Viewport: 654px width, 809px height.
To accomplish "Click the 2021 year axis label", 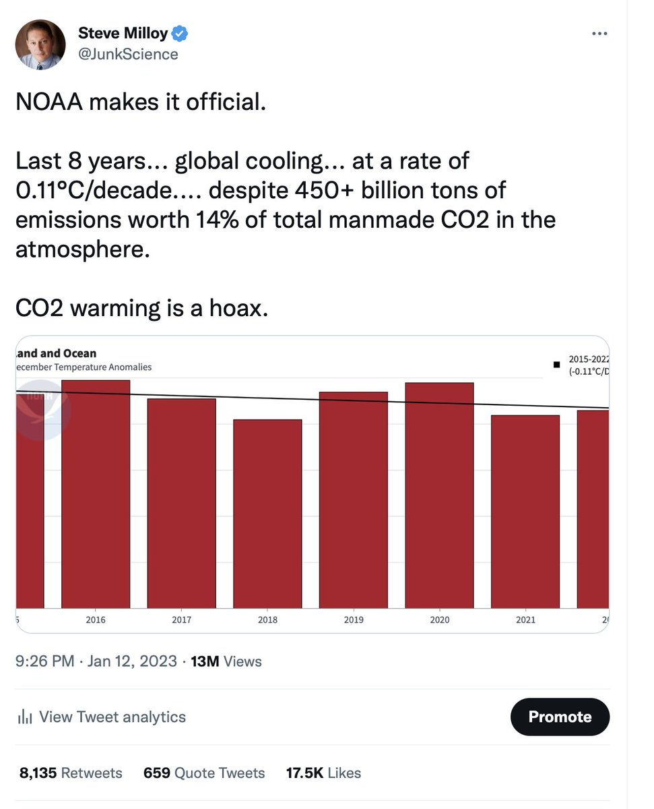I will [525, 620].
